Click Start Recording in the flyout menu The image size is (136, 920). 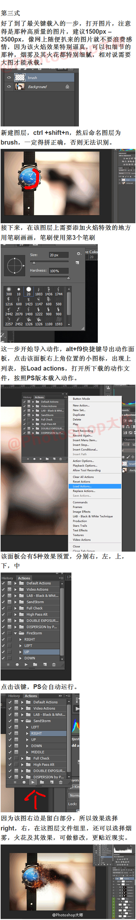(x=83, y=431)
